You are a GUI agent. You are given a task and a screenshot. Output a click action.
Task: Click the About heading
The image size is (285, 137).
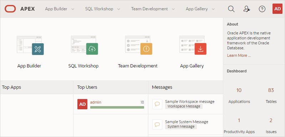point(233,24)
